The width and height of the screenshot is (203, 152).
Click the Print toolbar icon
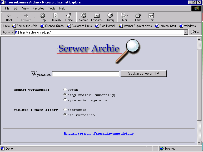point(138,16)
